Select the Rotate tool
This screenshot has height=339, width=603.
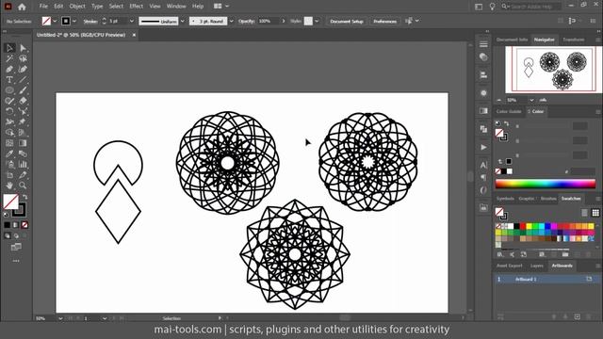click(9, 111)
